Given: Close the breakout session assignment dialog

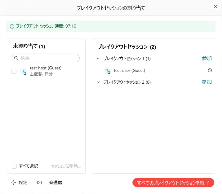Looking at the screenshot, I should tap(215, 6).
